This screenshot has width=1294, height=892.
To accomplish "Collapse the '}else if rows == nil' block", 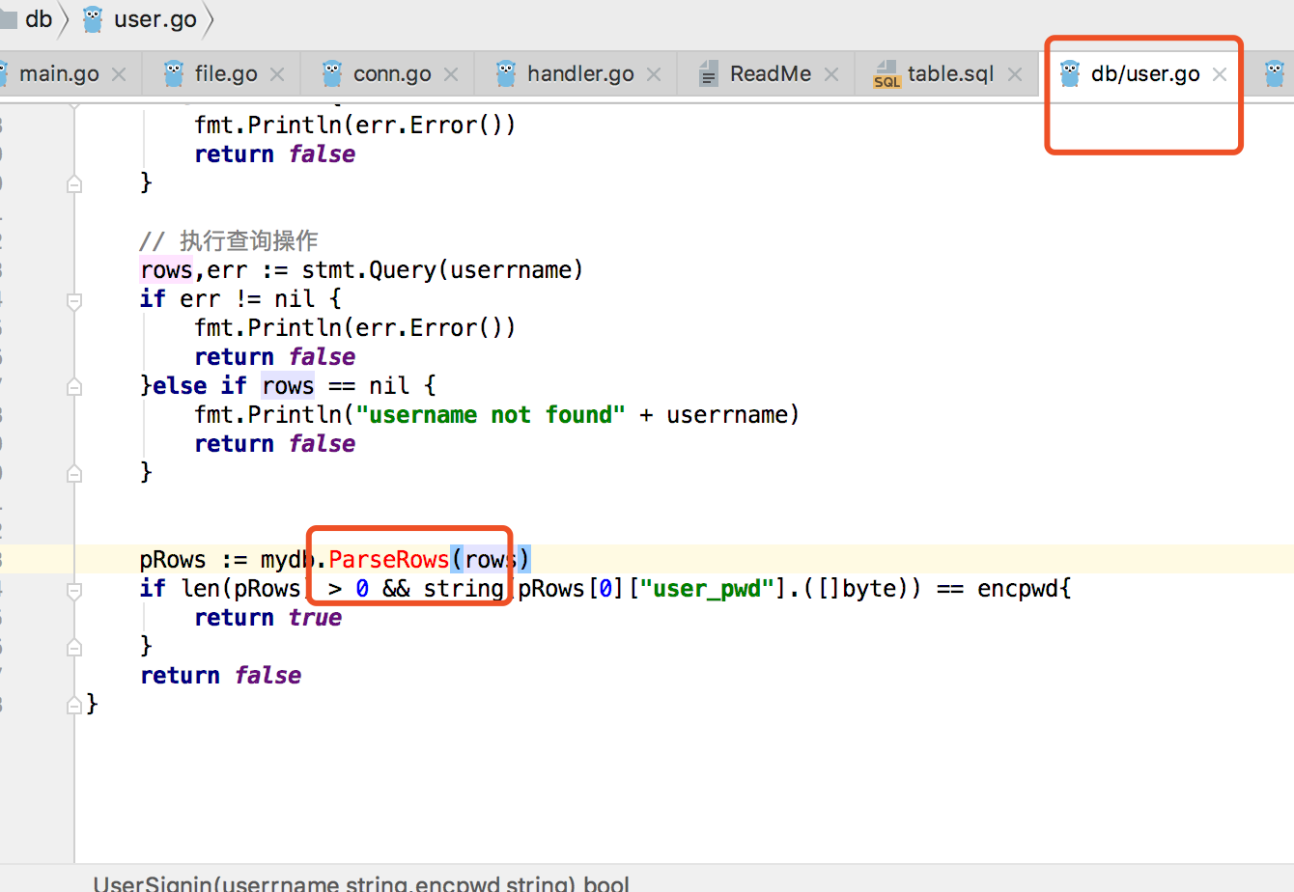I will 74,388.
